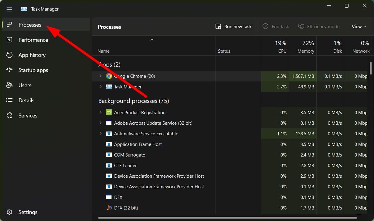
Task: Click the Efficiency mode leaf icon
Action: click(x=301, y=26)
